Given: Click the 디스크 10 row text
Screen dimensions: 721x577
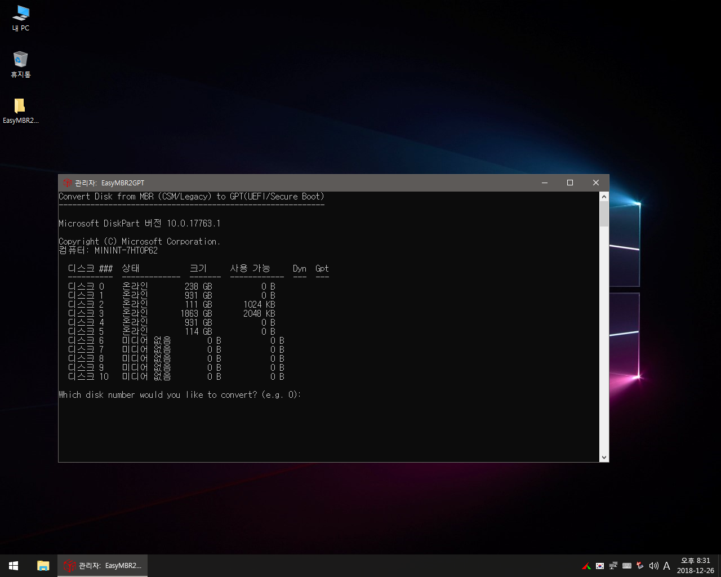Looking at the screenshot, I should click(176, 376).
